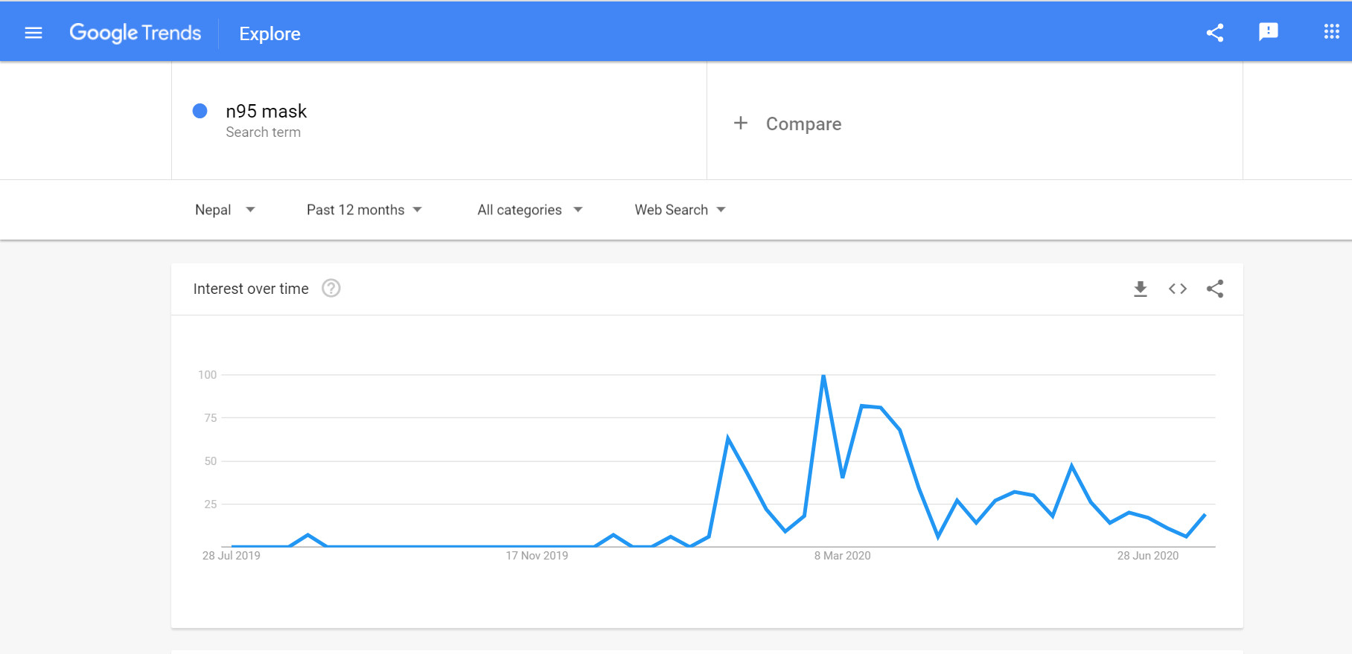Edit the n95 mask search term
The width and height of the screenshot is (1352, 654).
(x=266, y=112)
